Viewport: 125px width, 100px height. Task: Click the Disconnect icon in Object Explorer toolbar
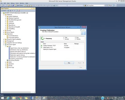click(x=10, y=11)
